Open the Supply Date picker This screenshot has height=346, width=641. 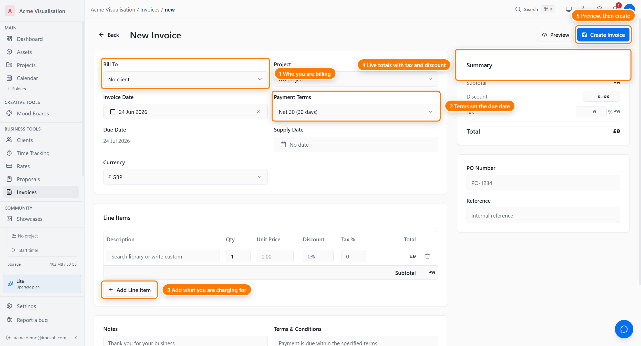[356, 144]
